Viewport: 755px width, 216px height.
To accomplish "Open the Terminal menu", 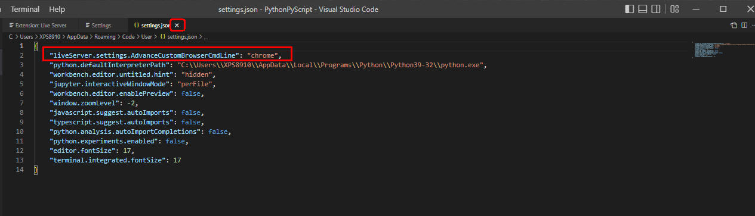I will 25,10.
